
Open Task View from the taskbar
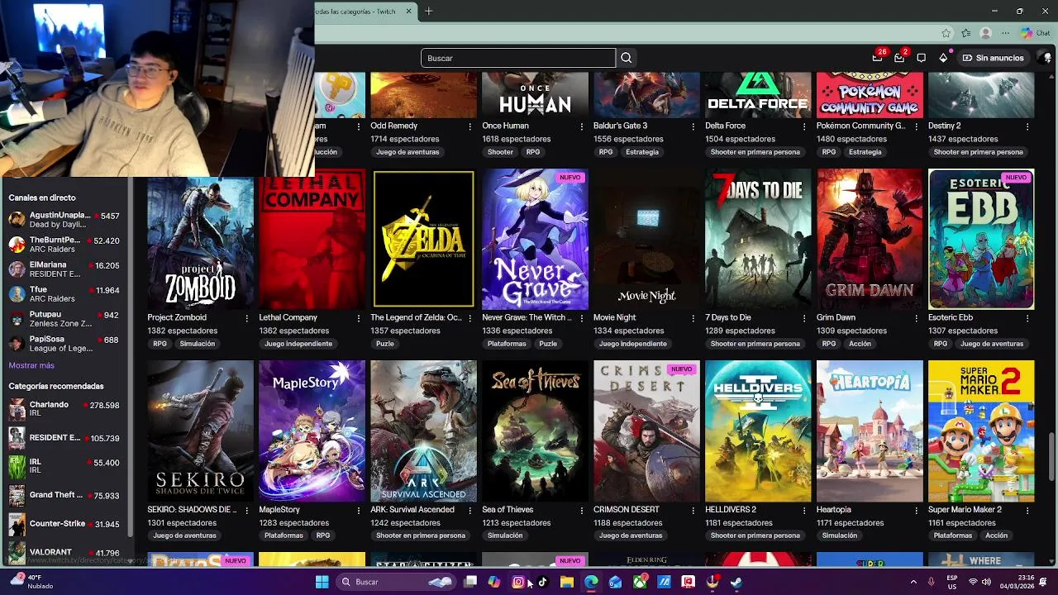tap(470, 582)
